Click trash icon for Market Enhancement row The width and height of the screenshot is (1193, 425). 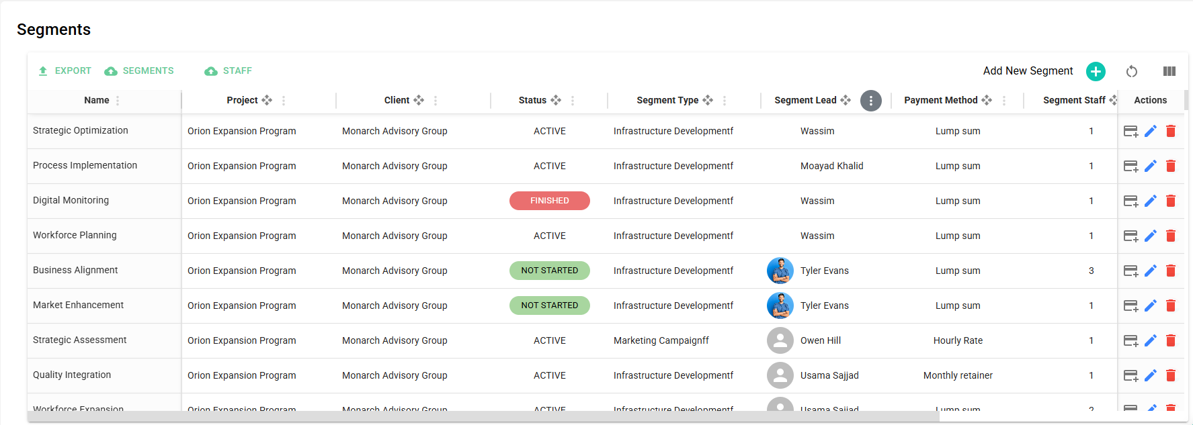tap(1171, 305)
